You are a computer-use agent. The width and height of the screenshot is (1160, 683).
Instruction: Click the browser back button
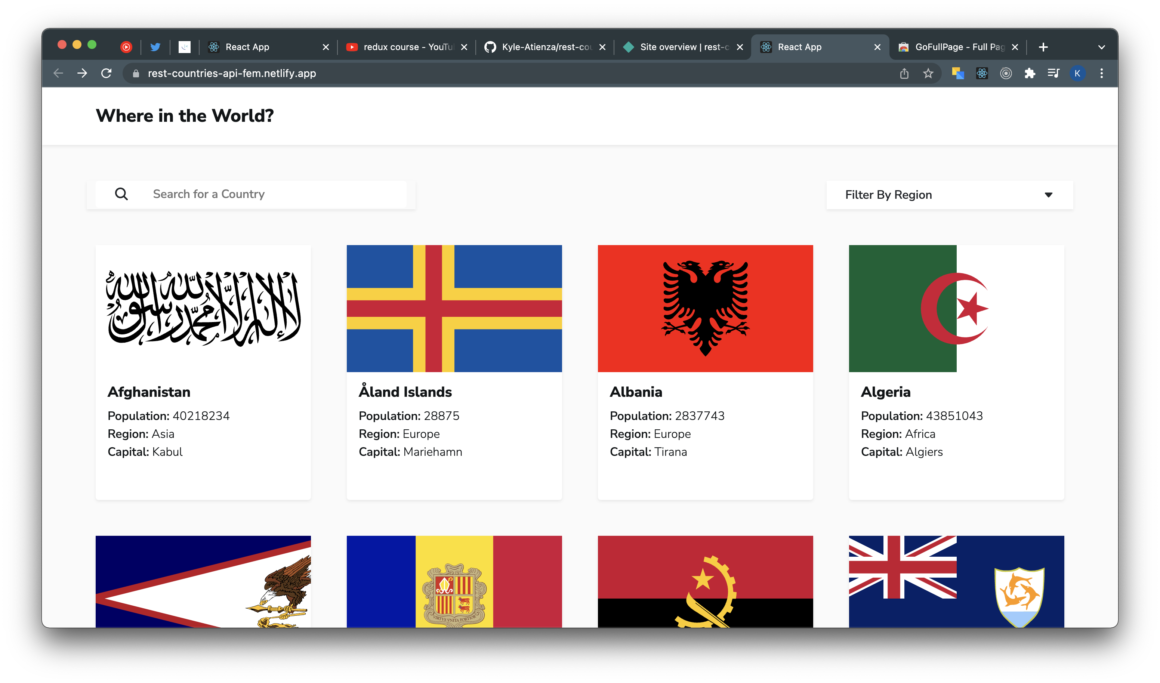(58, 73)
